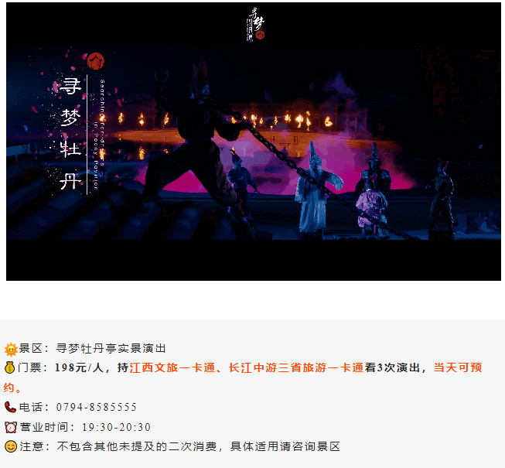Click the red telephone emoji icon
Screen dimensions: 505x468
pos(10,408)
